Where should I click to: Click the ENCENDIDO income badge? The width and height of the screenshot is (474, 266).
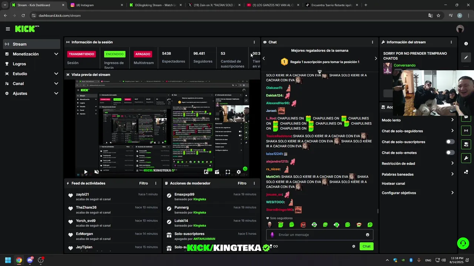point(115,54)
